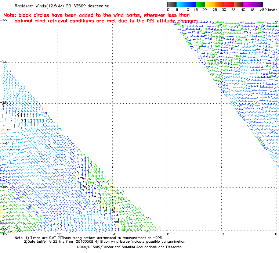Image resolution: width=279 pixels, height=253 pixels.
Task: Click the longitude label '-12'
Action: [58, 234]
